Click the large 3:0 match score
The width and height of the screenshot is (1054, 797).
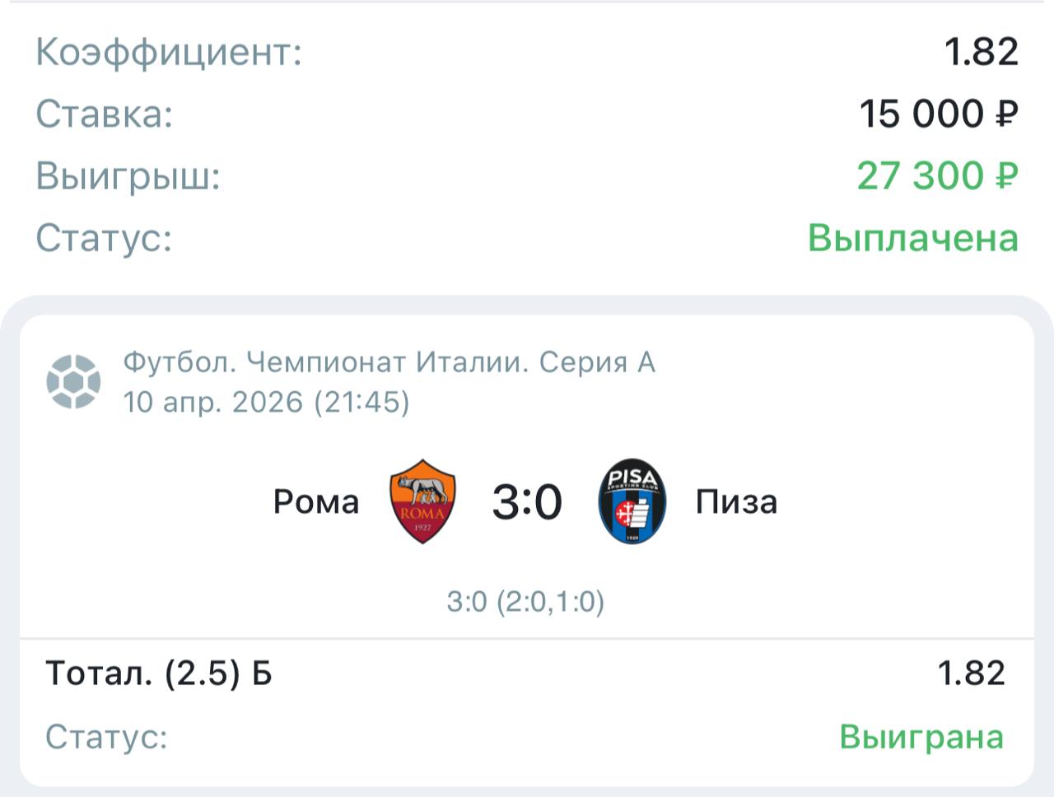(527, 501)
